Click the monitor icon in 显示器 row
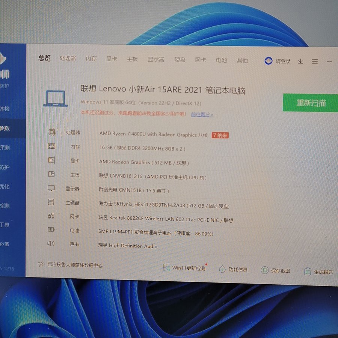The image size is (338, 338). [x=51, y=188]
